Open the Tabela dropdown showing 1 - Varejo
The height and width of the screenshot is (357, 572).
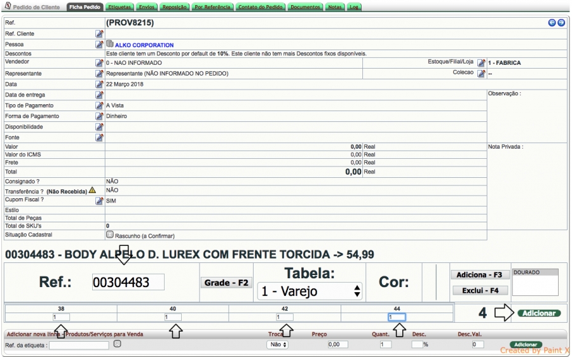[310, 292]
